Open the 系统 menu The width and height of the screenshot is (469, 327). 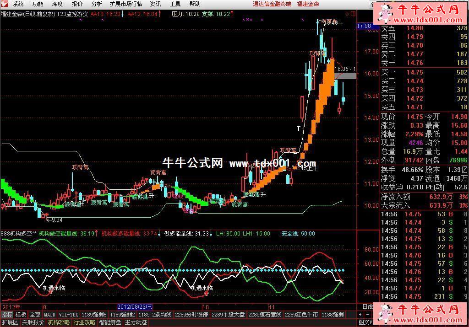pos(18,4)
